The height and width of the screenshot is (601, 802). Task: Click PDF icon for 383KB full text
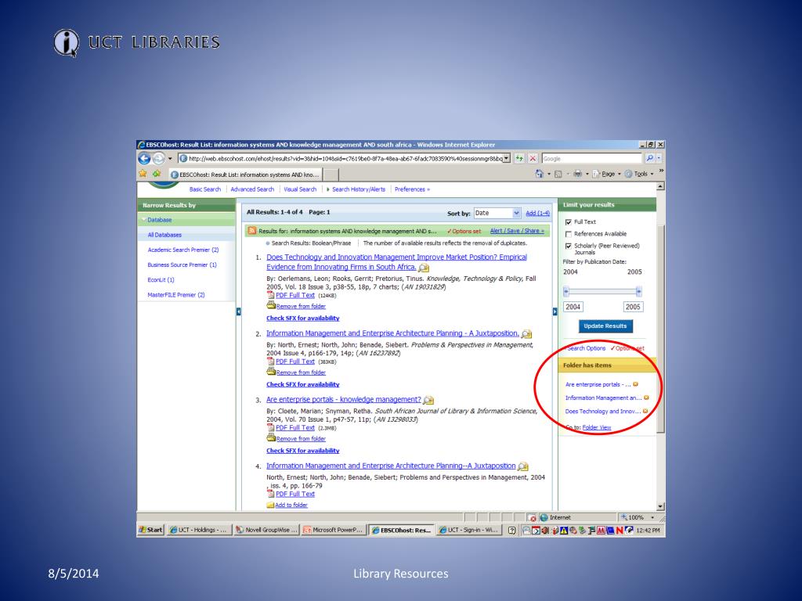270,362
